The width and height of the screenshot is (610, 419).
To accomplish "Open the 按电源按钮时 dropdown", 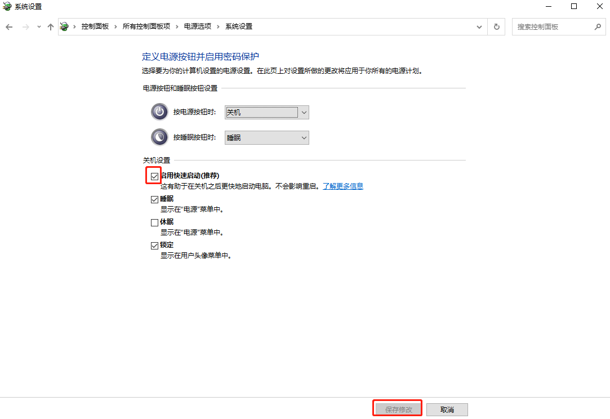I will click(x=267, y=113).
